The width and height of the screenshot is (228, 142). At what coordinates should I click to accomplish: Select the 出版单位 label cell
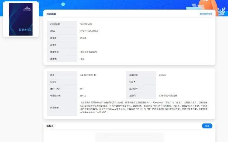62,52
